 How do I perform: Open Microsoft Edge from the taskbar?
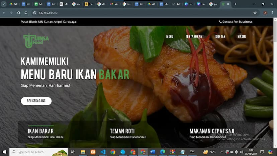click(163, 152)
